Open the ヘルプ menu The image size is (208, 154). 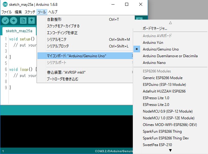(x=53, y=12)
